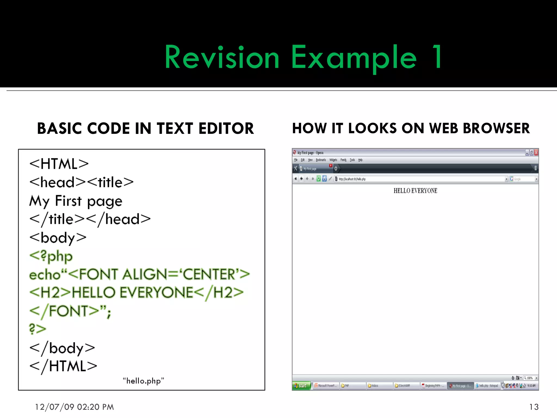Reload the page with green refresh icon
The image size is (557, 418).
(x=318, y=179)
